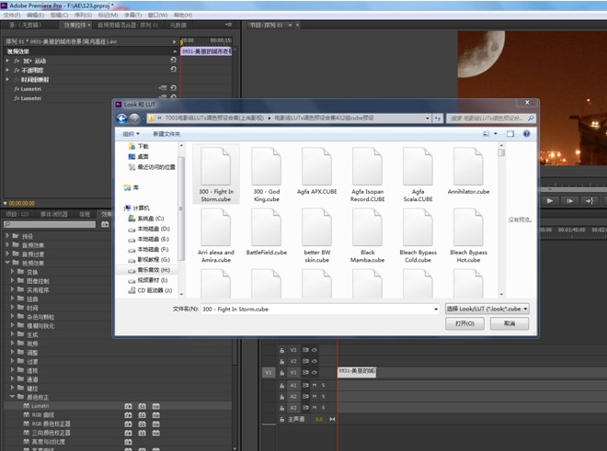Select 影视教程 (G:) drive
This screenshot has width=607, height=451.
tap(149, 260)
